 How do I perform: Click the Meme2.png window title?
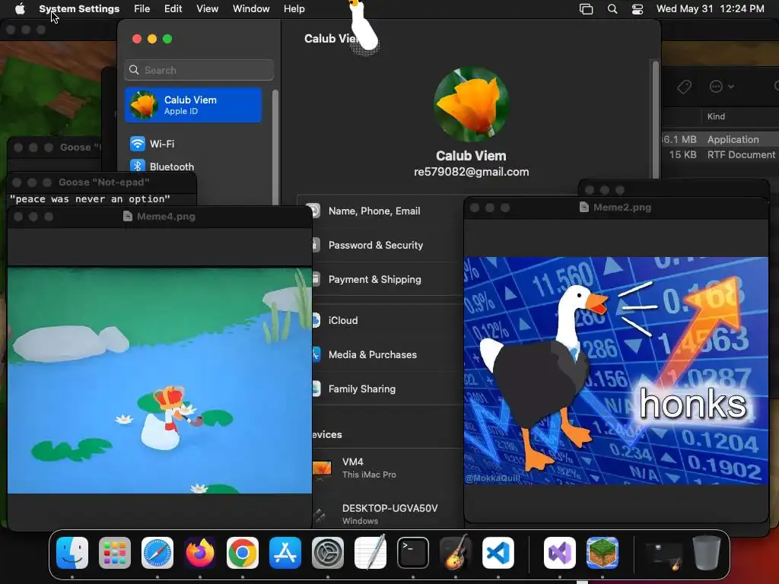[x=622, y=207]
